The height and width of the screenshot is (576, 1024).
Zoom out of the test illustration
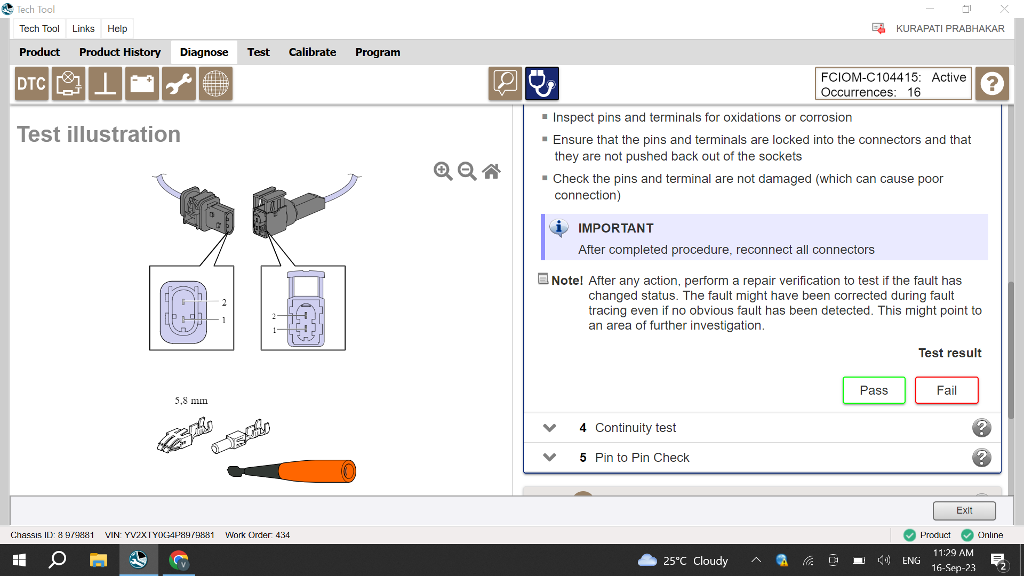click(x=467, y=171)
